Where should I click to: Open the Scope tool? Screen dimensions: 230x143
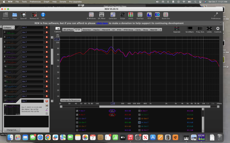coord(122,16)
